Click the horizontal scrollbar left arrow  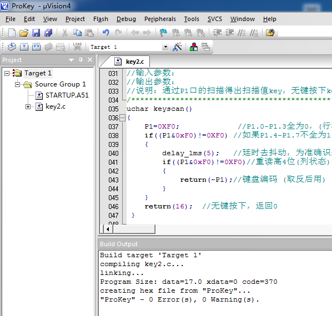coord(108,229)
